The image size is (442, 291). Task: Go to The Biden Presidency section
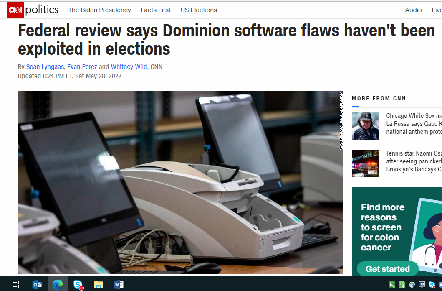pos(99,10)
